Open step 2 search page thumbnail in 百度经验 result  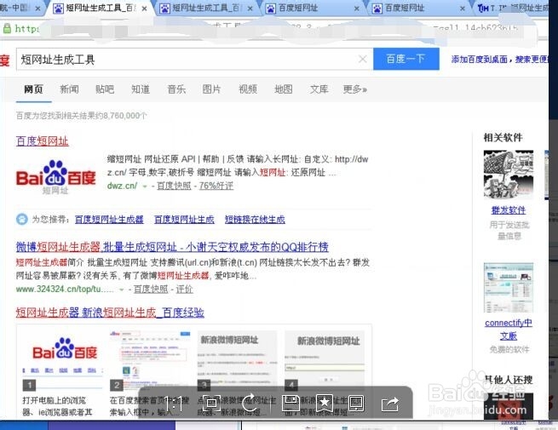150,360
